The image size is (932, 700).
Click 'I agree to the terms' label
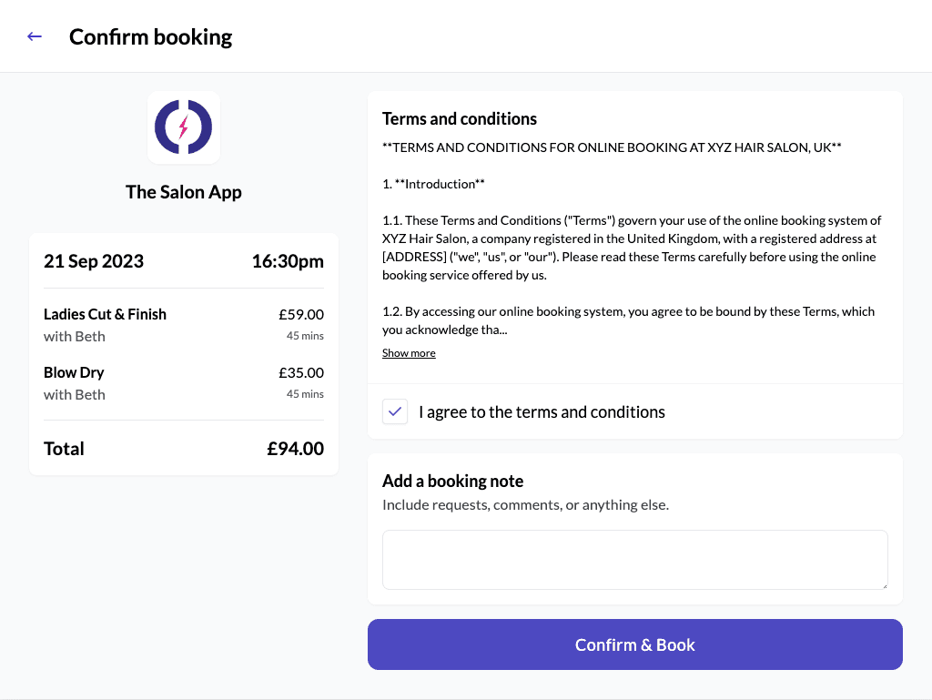tap(542, 411)
